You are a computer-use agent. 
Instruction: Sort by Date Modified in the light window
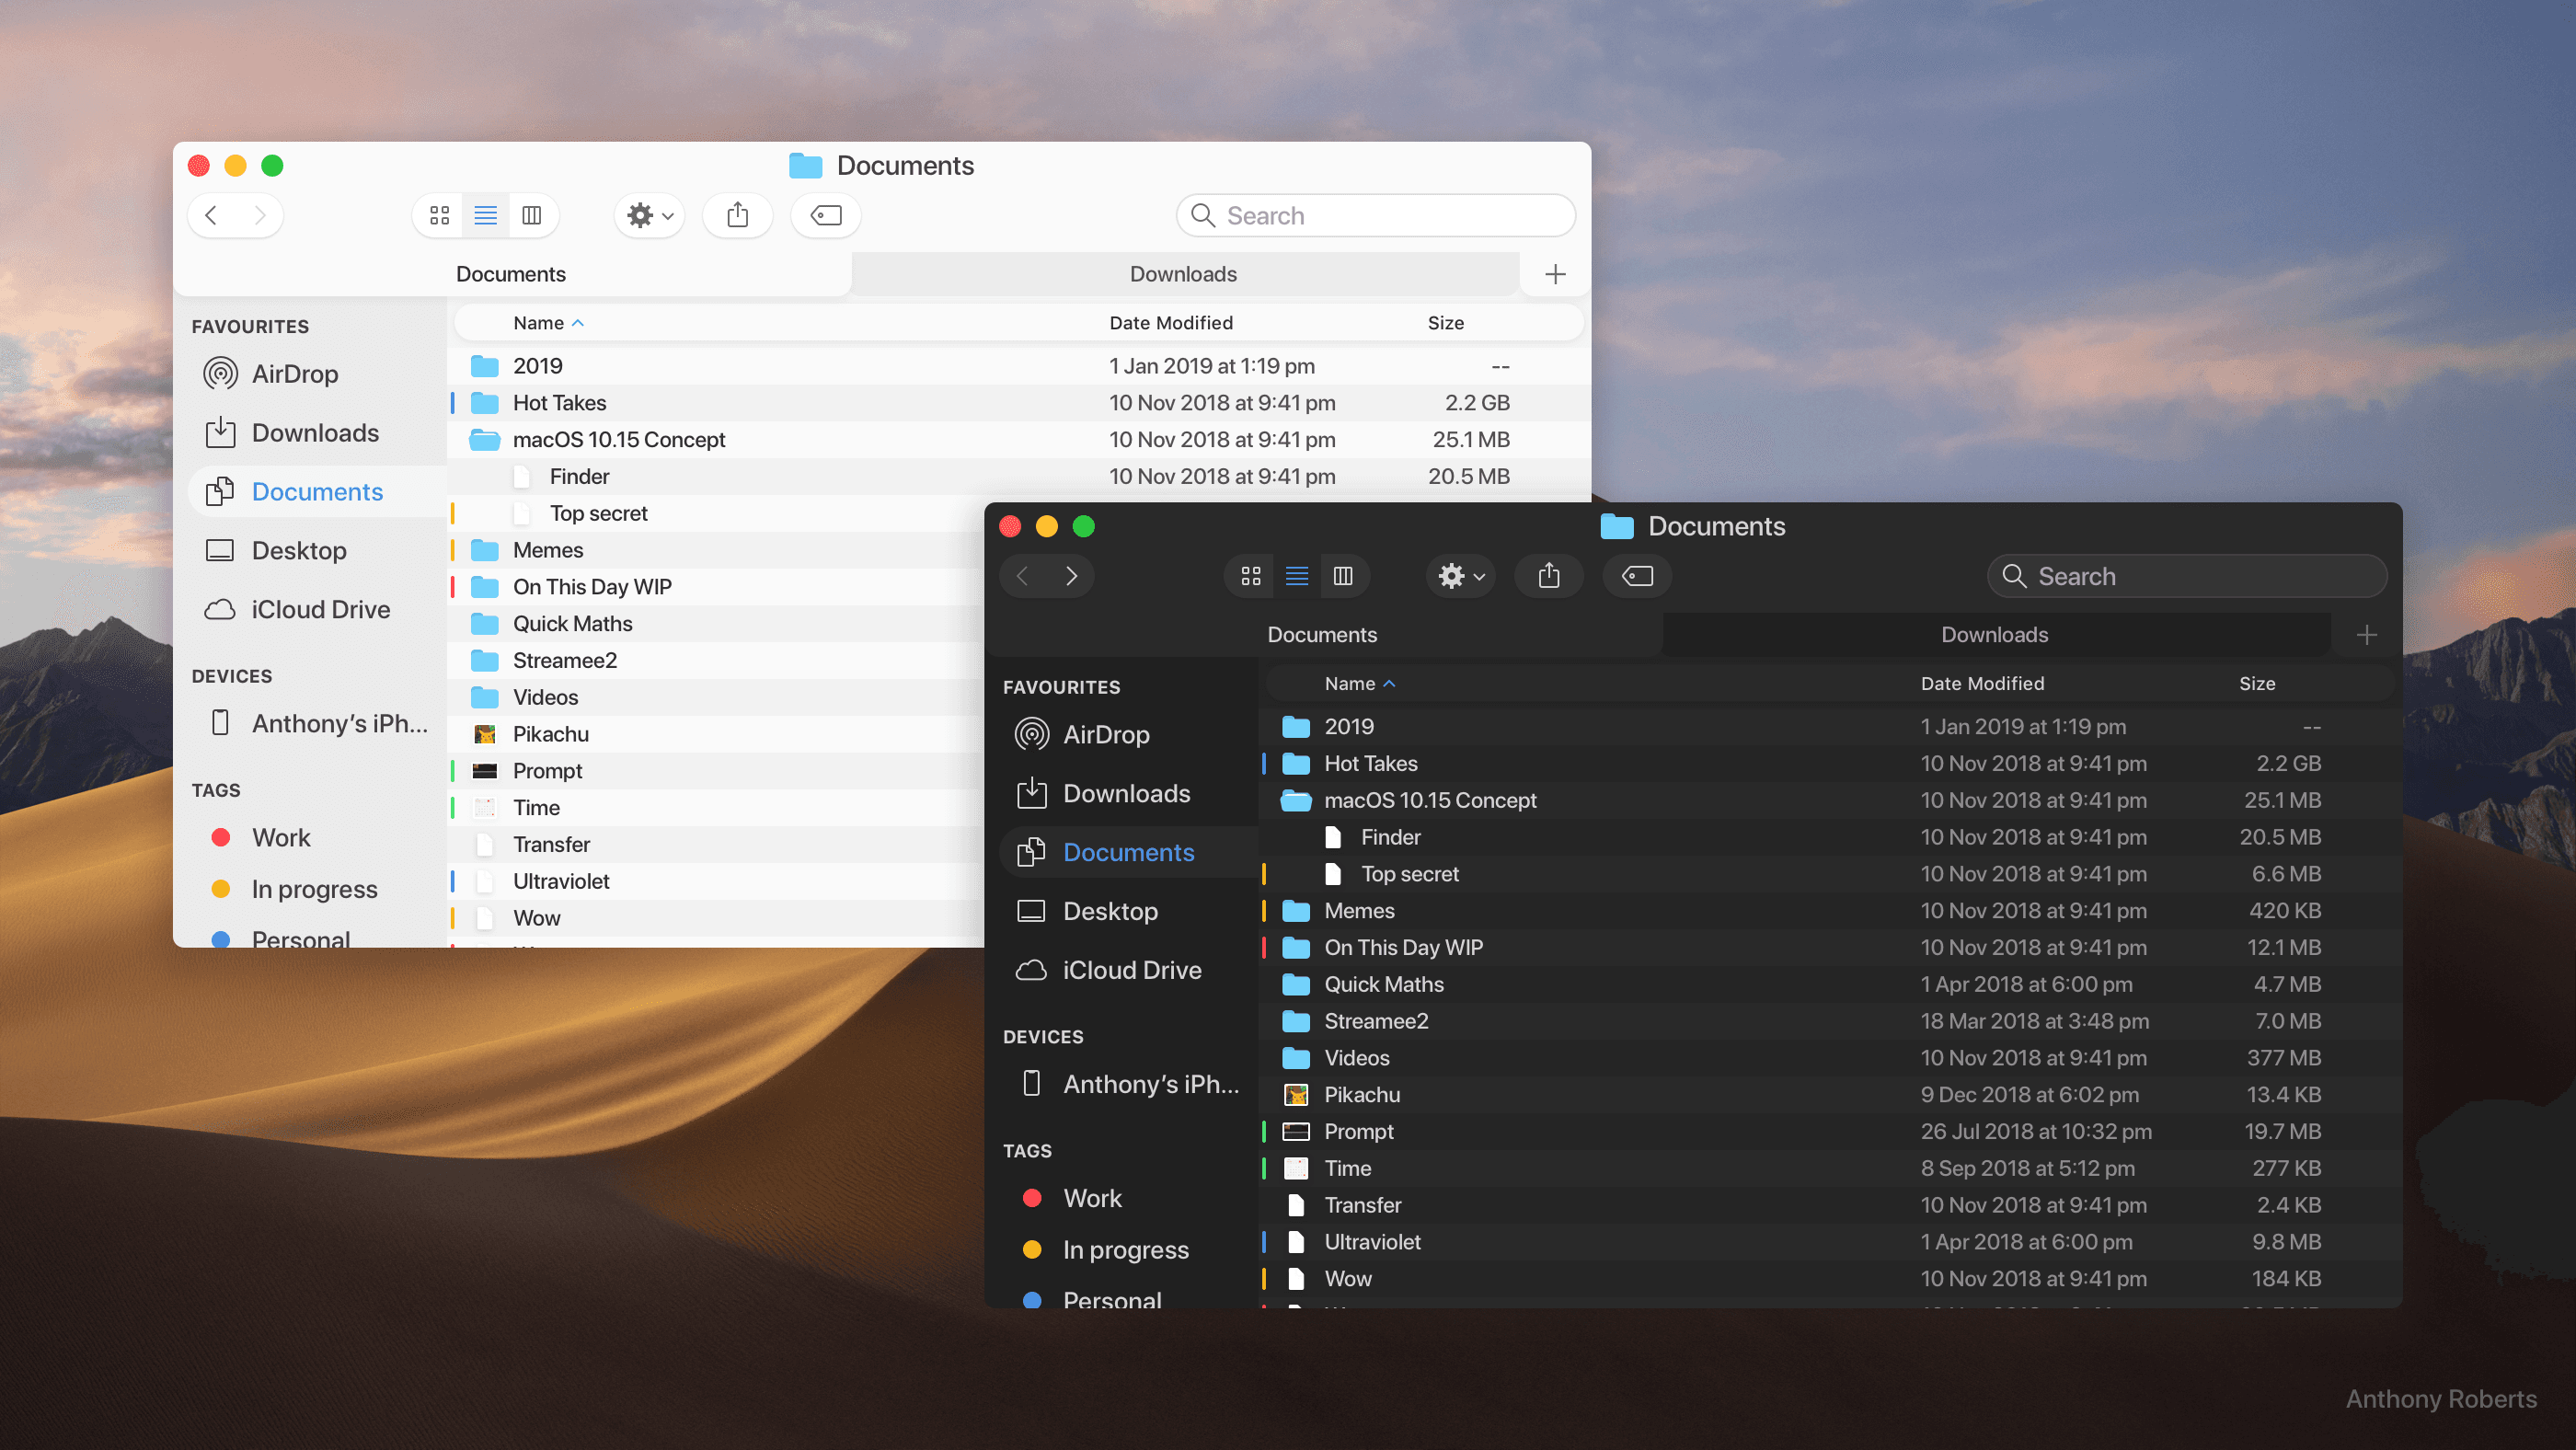(x=1171, y=323)
